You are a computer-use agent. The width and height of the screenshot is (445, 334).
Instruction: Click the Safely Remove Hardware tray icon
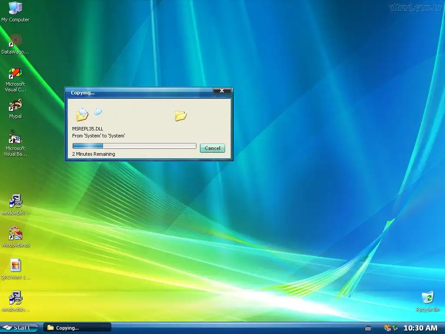395,328
